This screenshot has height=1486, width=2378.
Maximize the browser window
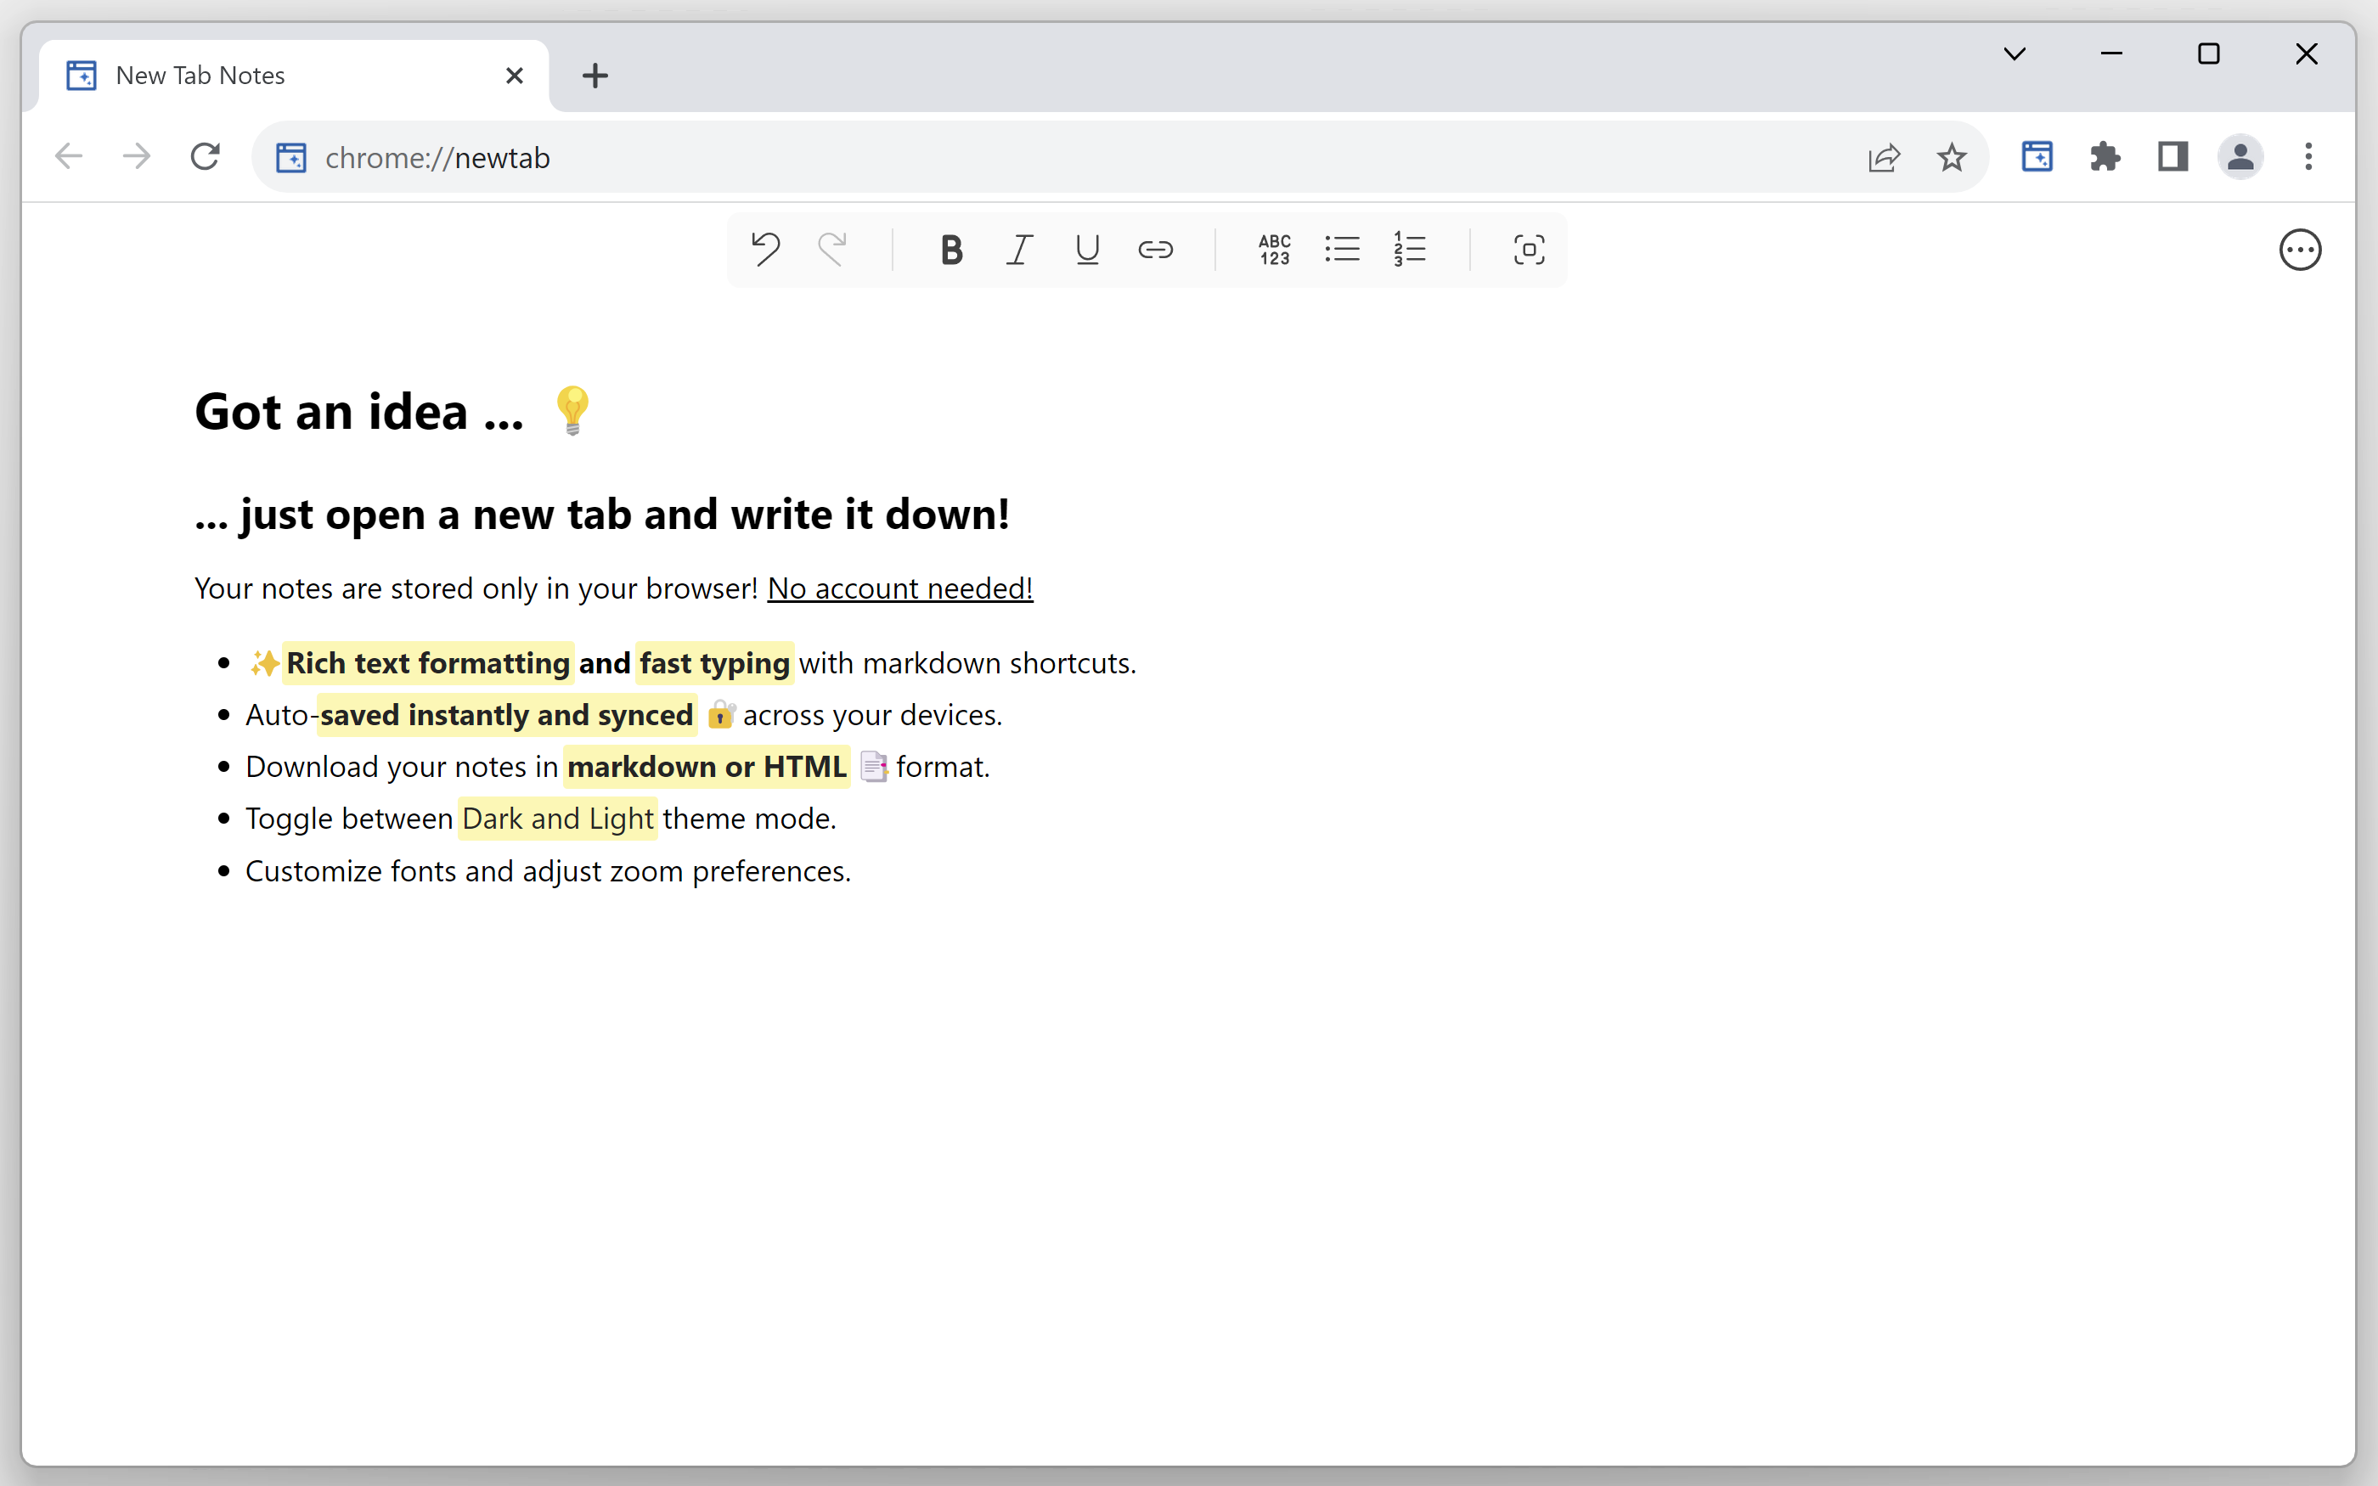coord(2209,54)
